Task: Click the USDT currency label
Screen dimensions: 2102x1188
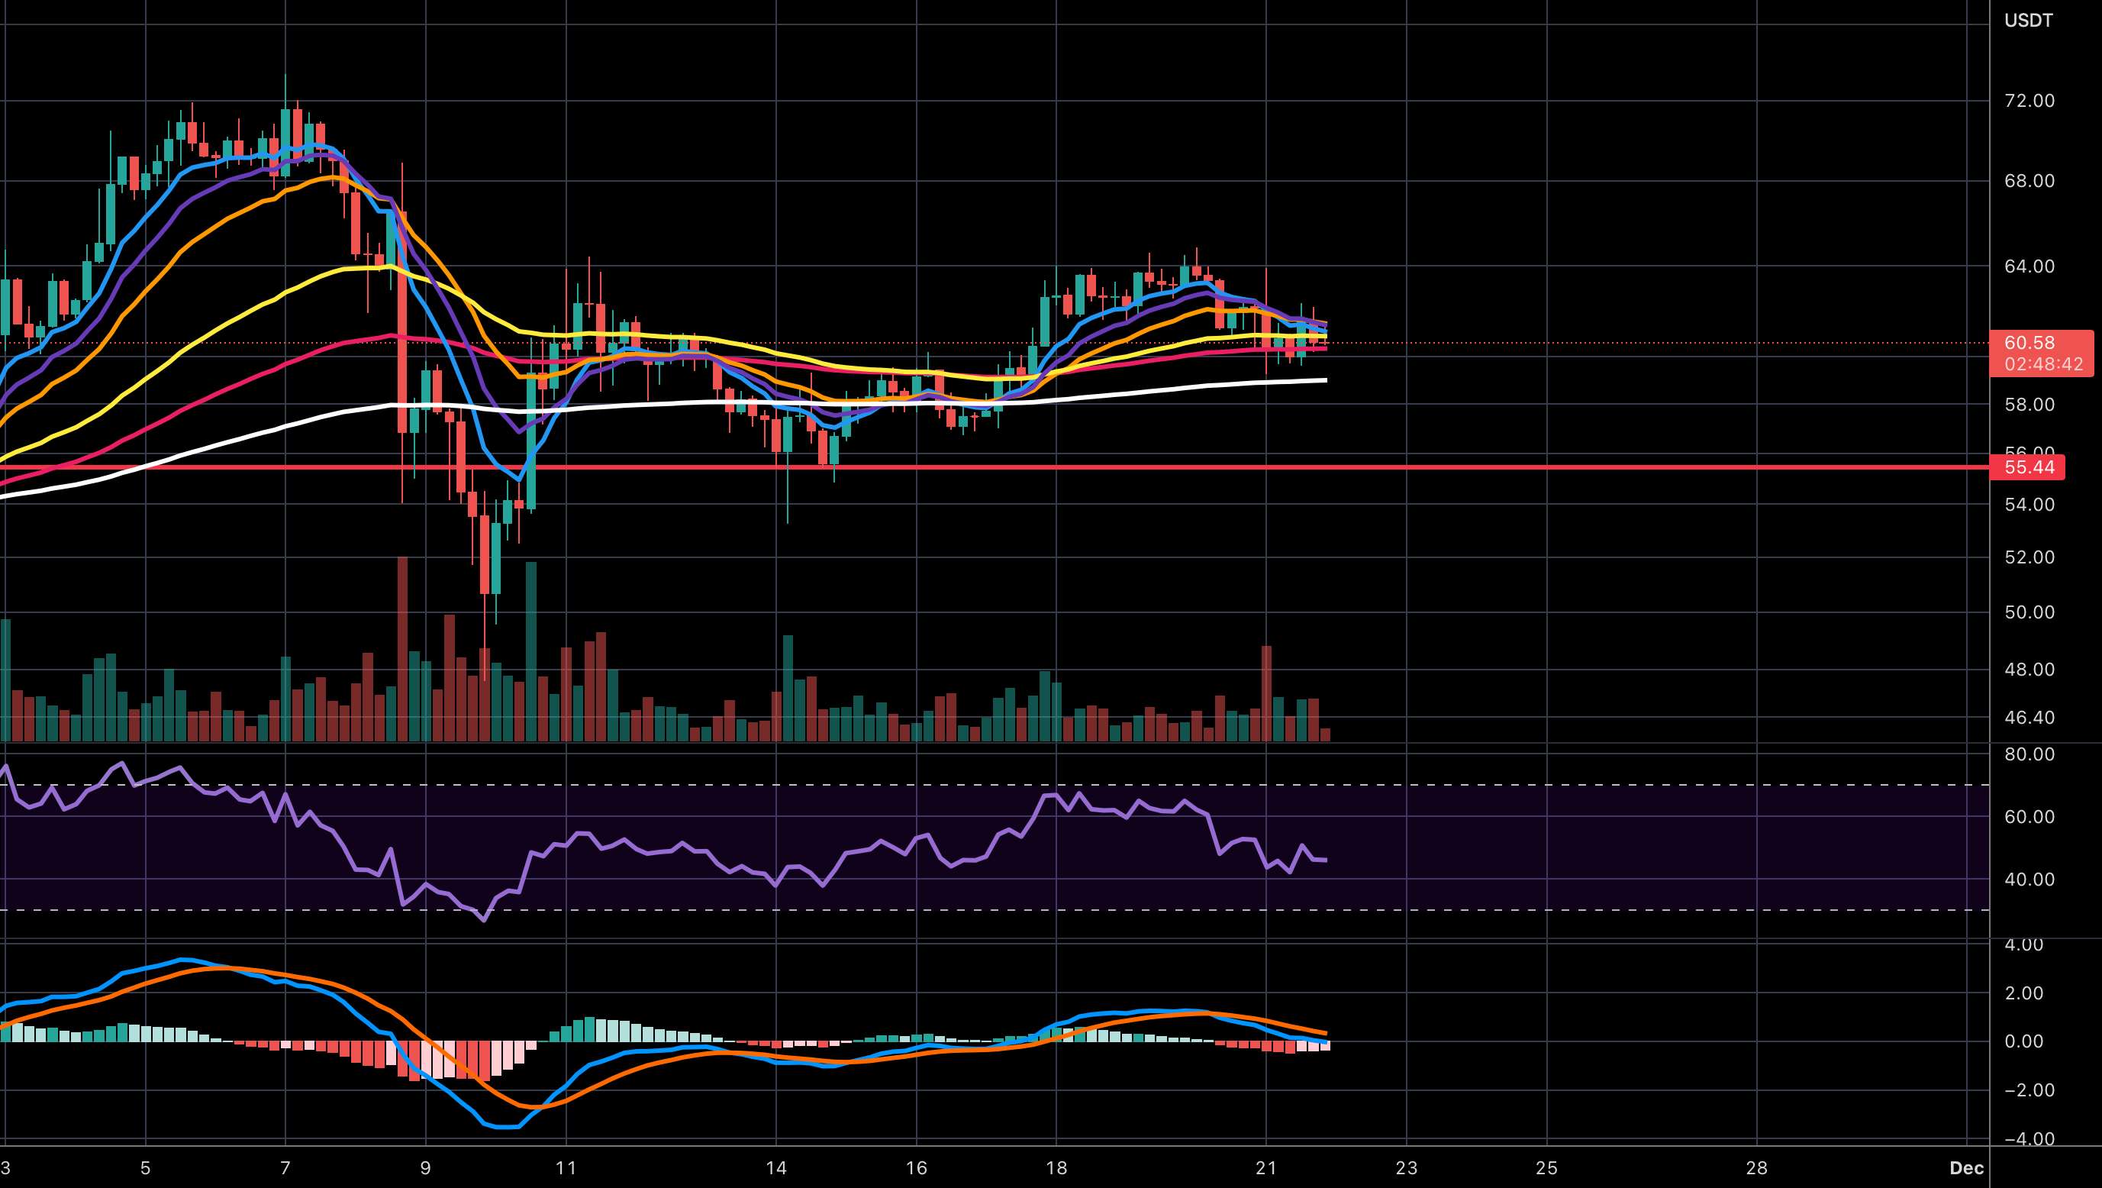Action: tap(2029, 21)
